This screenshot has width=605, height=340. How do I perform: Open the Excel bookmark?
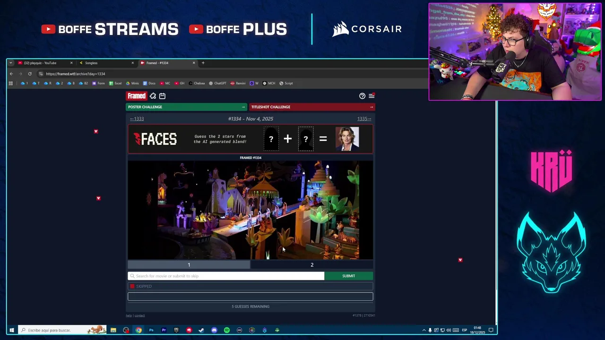(x=115, y=83)
